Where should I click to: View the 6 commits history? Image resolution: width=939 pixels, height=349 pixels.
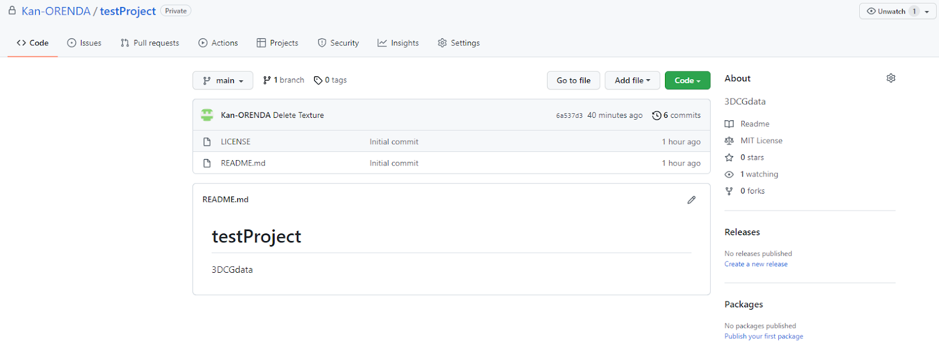tap(677, 116)
